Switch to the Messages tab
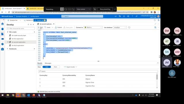The height and width of the screenshot is (104, 184). (48, 63)
